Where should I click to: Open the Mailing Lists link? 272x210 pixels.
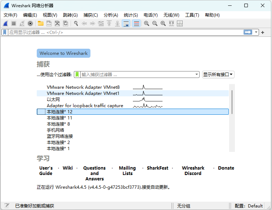[x=128, y=171]
